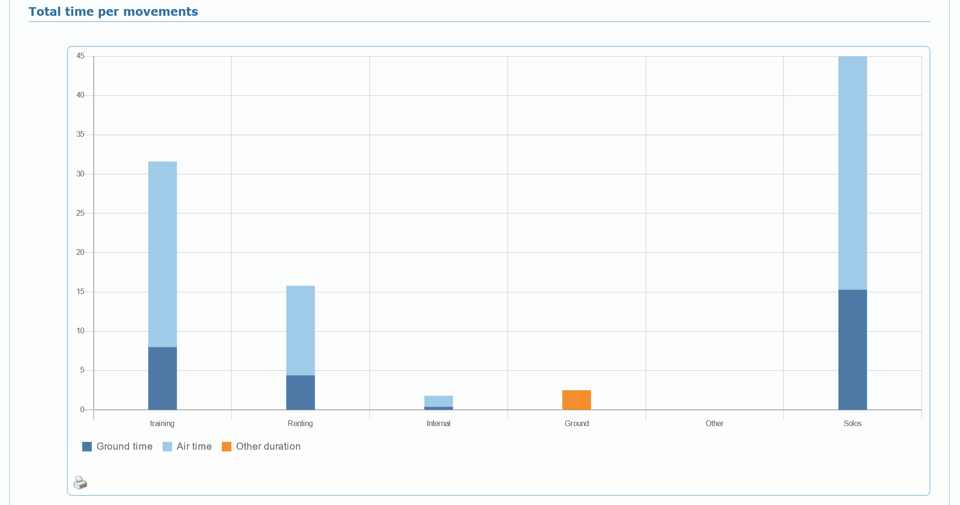Click the orange Other duration legend swatch
This screenshot has height=505, width=960.
[x=227, y=447]
